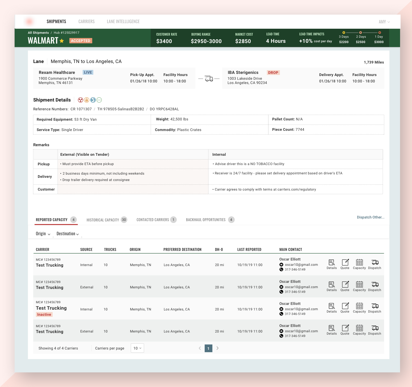The image size is (412, 387).
Task: Open Capacity calendar for the first carrier row
Action: coord(359,264)
